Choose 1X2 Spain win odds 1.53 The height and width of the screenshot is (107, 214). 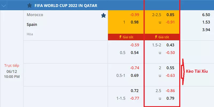tap(206, 22)
